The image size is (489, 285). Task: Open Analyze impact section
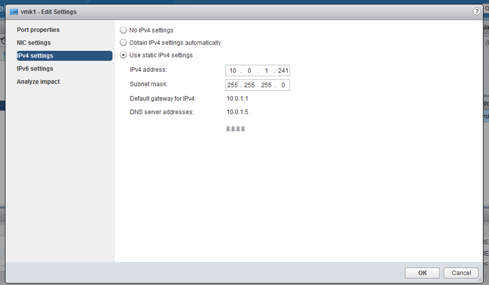[x=38, y=81]
